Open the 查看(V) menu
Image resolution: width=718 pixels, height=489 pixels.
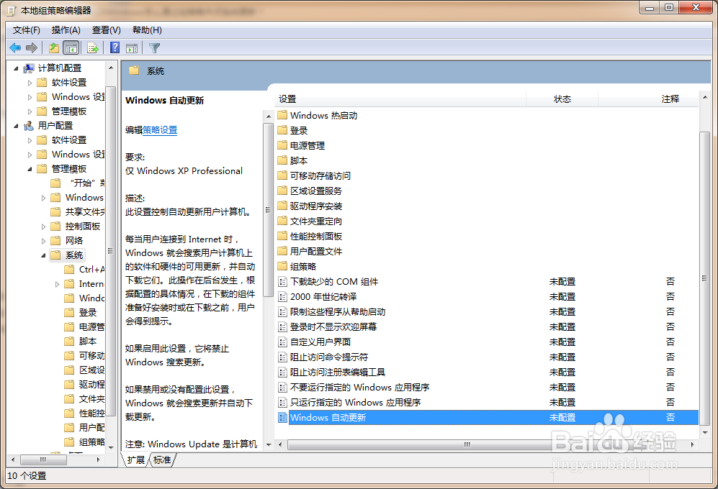tap(105, 29)
